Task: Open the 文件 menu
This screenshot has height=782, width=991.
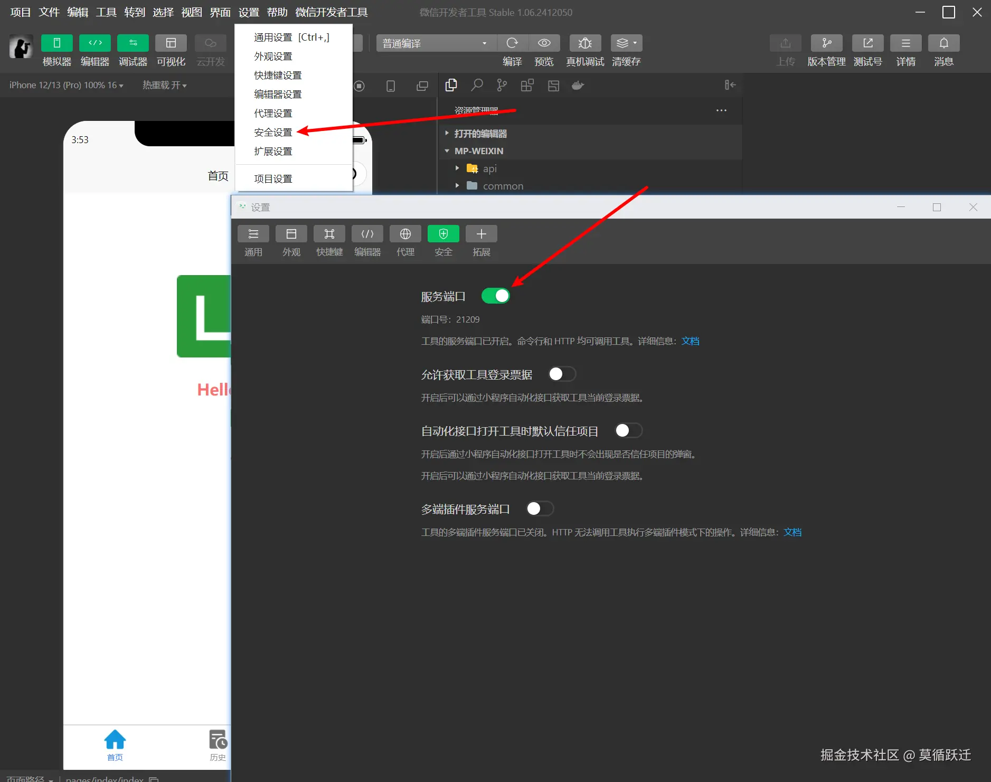Action: (x=49, y=12)
